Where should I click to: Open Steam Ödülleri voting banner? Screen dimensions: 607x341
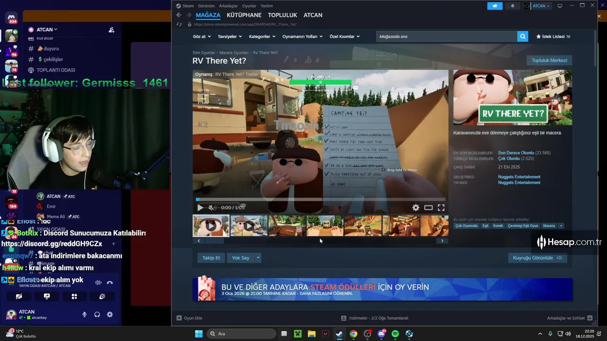point(383,289)
